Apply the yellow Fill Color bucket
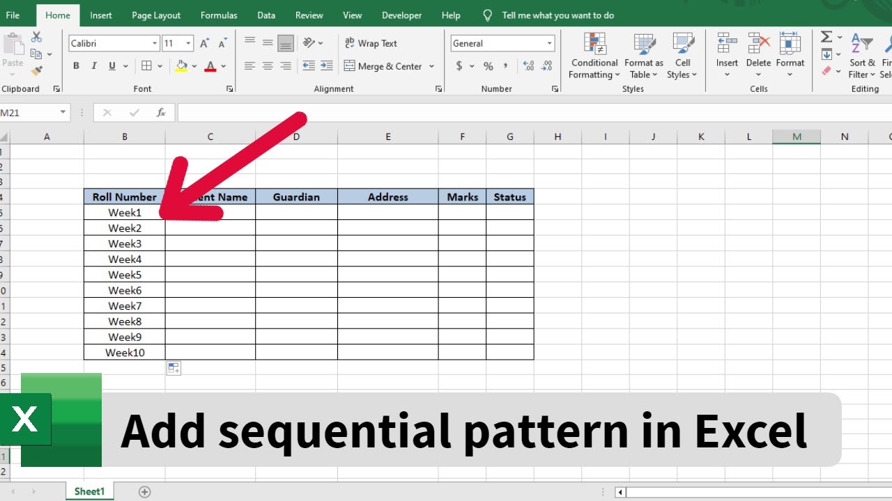Screen dimensions: 892x501 pos(182,66)
